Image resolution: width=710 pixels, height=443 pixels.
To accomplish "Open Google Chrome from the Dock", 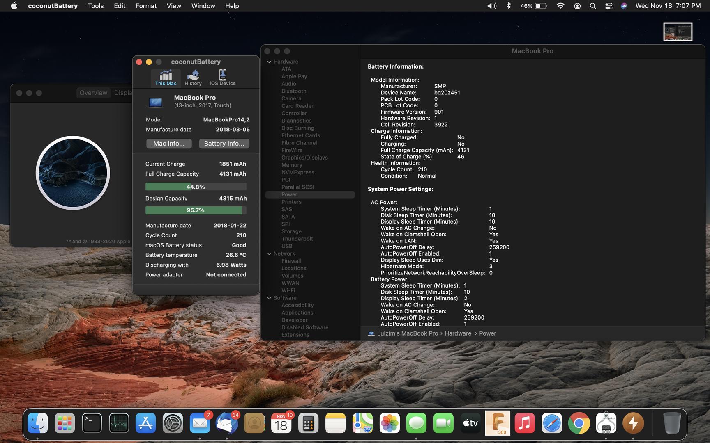I will pos(579,423).
